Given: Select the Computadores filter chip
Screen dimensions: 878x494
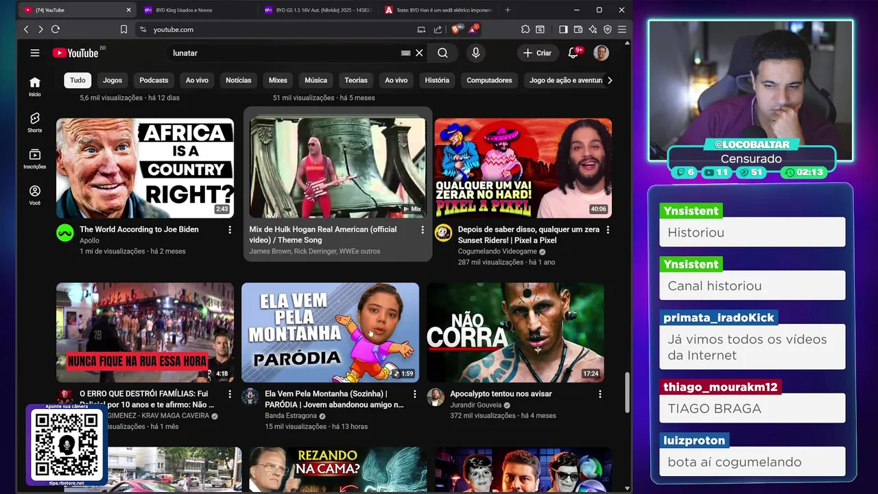Looking at the screenshot, I should tap(489, 80).
